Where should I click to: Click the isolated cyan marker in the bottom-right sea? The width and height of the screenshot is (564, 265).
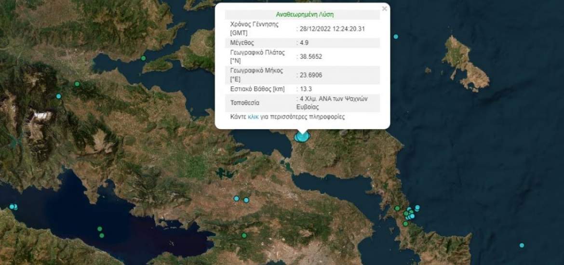(x=522, y=245)
